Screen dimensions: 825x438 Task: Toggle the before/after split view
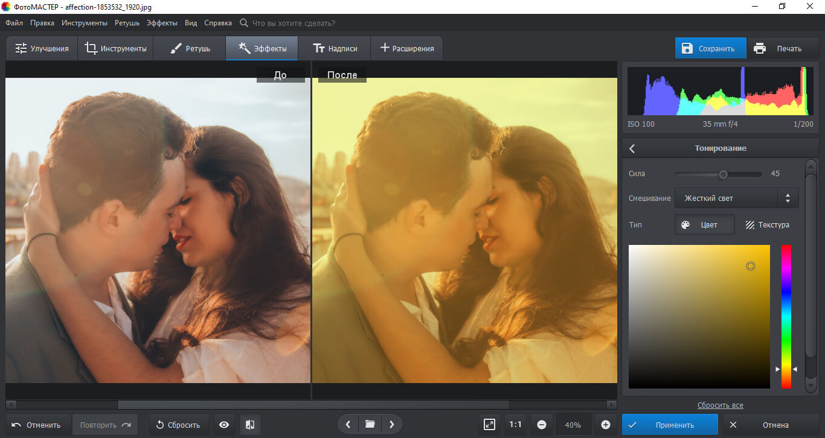pos(250,425)
